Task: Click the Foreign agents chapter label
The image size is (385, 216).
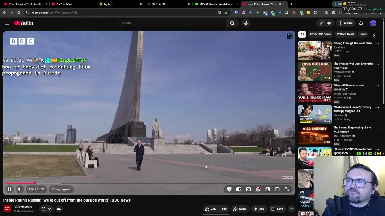Action: point(61,189)
